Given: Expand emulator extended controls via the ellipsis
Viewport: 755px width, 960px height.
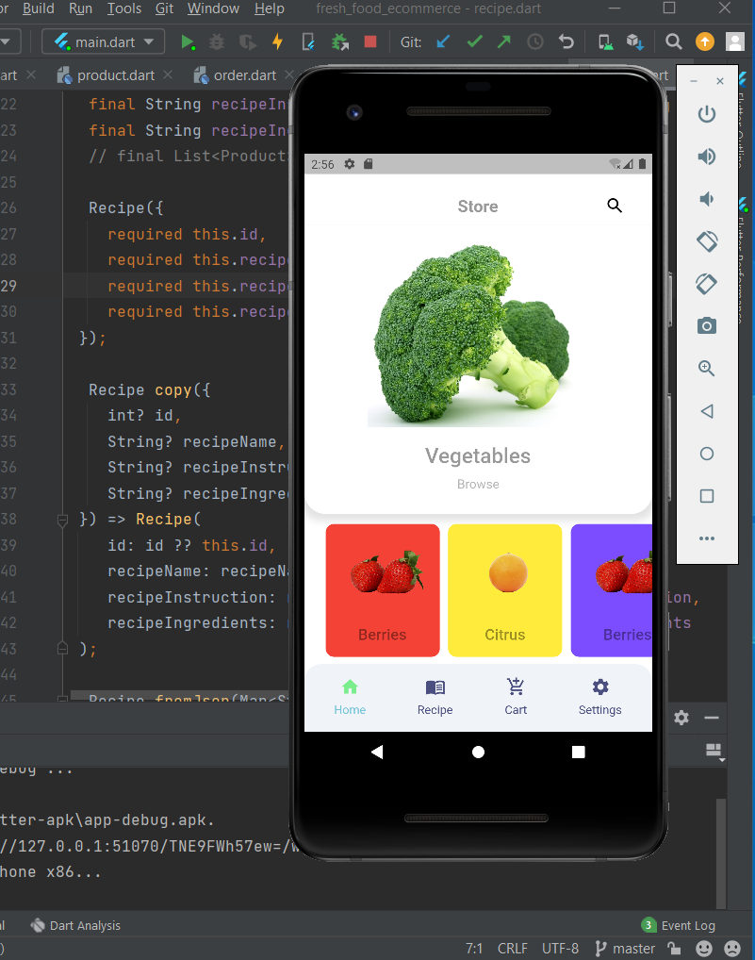Looking at the screenshot, I should (x=707, y=538).
